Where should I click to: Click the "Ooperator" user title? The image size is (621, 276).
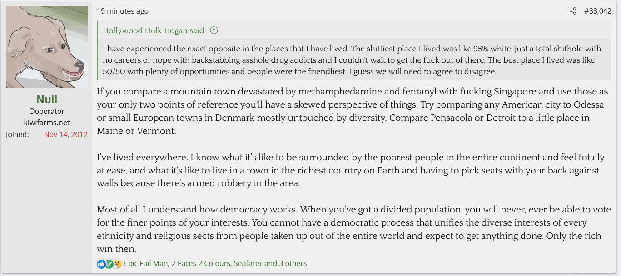(x=47, y=111)
